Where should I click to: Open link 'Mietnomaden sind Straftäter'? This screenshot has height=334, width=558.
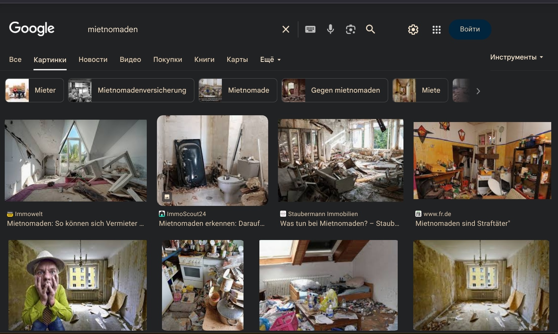click(463, 223)
